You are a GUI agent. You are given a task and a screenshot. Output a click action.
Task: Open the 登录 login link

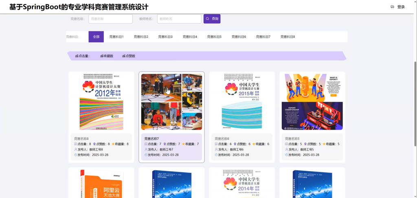tap(401, 7)
